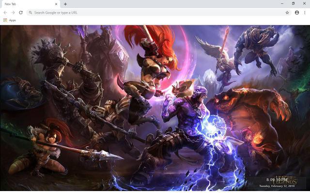This screenshot has height=193, width=310.
Task: Reload the page with the refresh icon
Action: (x=21, y=13)
